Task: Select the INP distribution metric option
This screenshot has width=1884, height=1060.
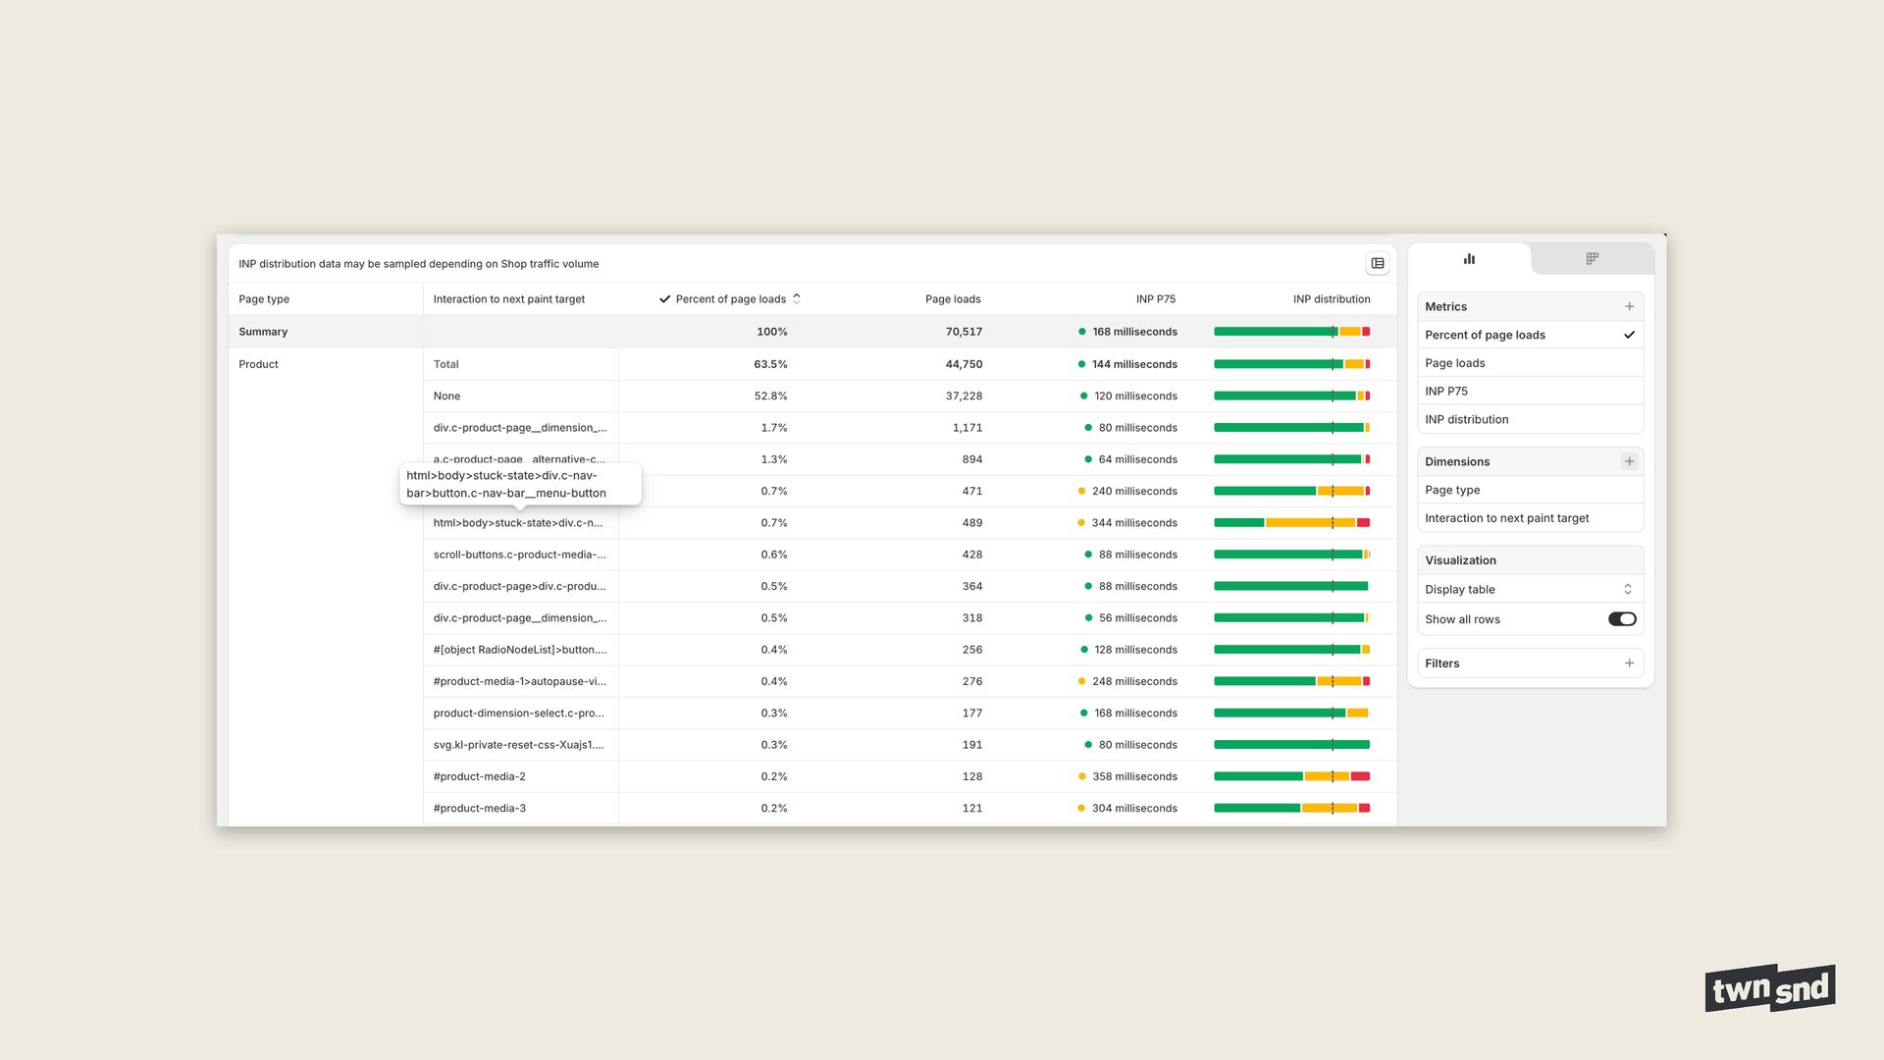Action: tap(1467, 419)
